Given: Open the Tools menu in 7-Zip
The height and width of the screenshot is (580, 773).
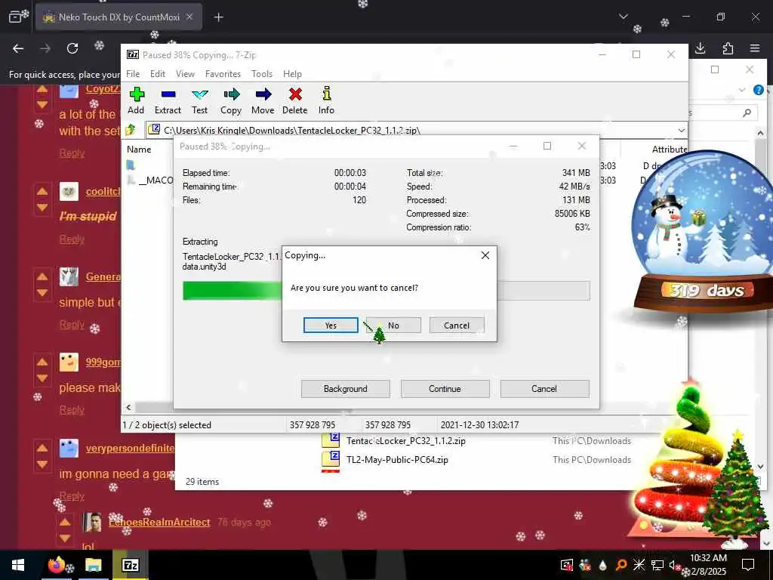Looking at the screenshot, I should [x=262, y=74].
